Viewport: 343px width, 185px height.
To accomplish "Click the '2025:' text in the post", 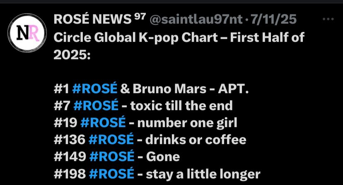I will (72, 55).
